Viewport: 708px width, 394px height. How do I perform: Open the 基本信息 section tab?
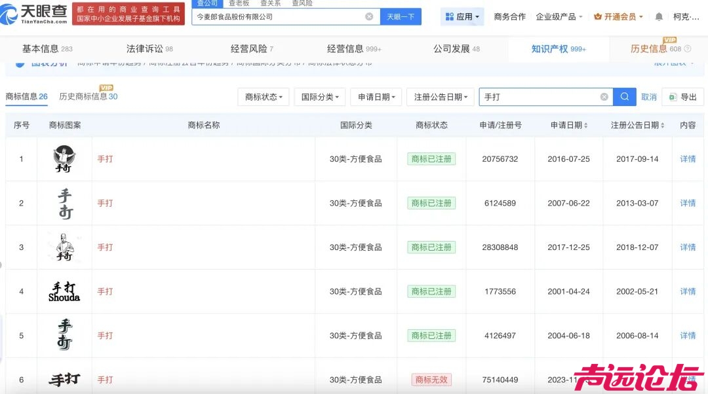pos(47,48)
